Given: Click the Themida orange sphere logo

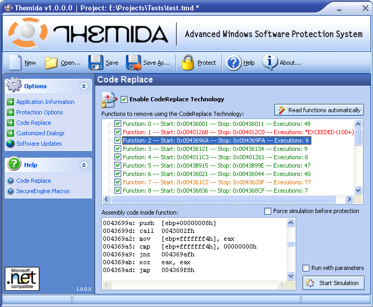Looking at the screenshot, I should pyautogui.click(x=28, y=32).
